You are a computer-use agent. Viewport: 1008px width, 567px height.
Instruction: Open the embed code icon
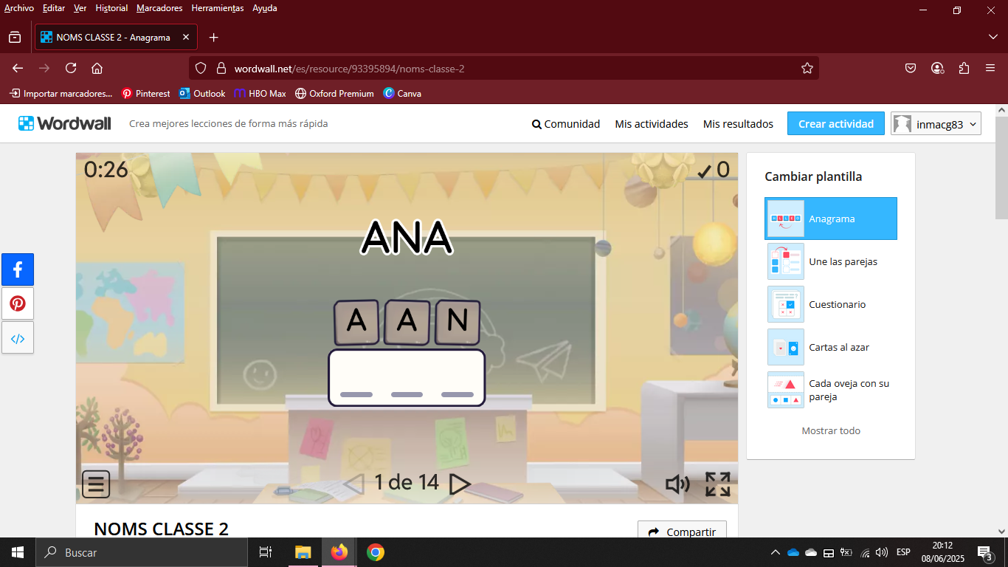point(18,338)
